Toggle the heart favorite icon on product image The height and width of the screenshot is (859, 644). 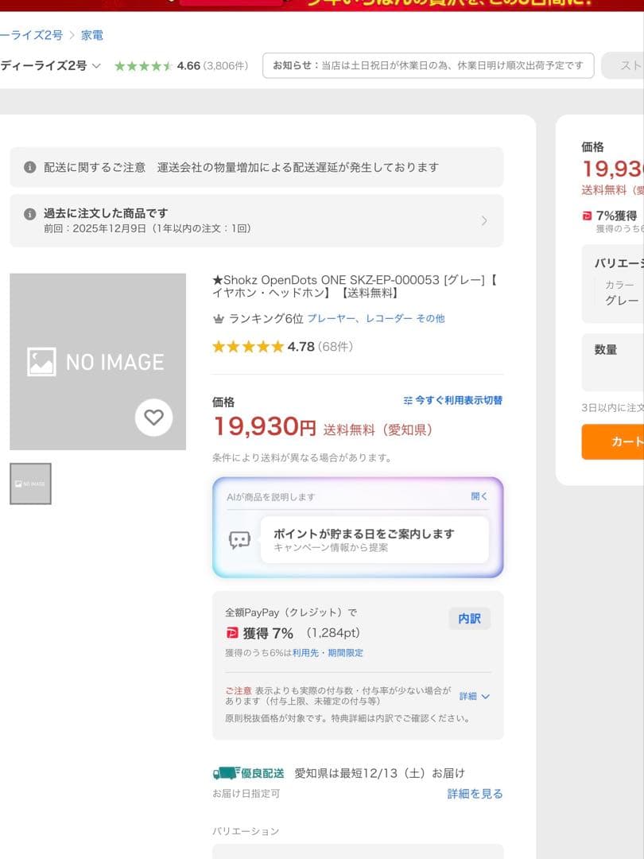153,417
